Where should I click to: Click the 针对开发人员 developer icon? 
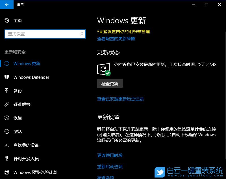[6, 159]
